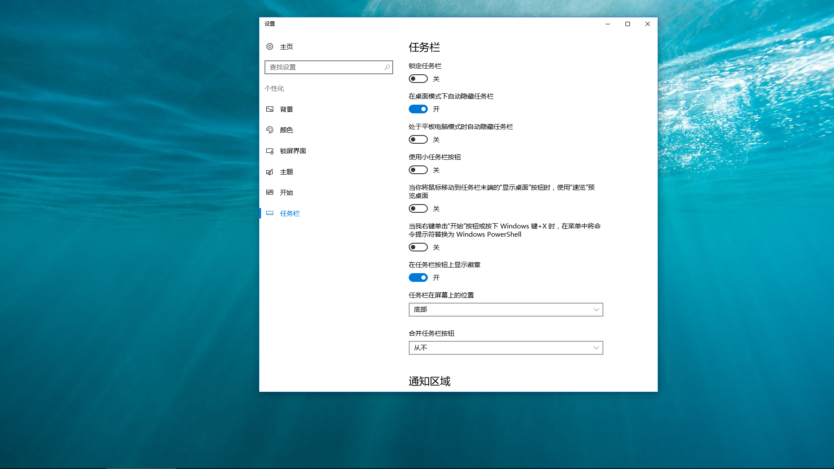Select 任务栏 in the left navigation
The width and height of the screenshot is (834, 469).
(x=289, y=213)
